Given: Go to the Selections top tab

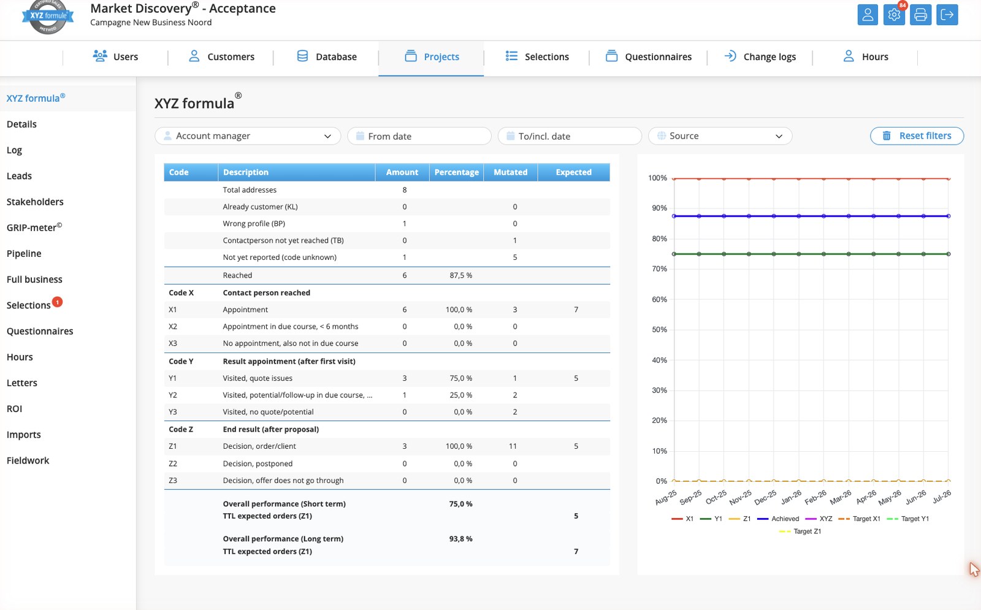Looking at the screenshot, I should point(536,56).
